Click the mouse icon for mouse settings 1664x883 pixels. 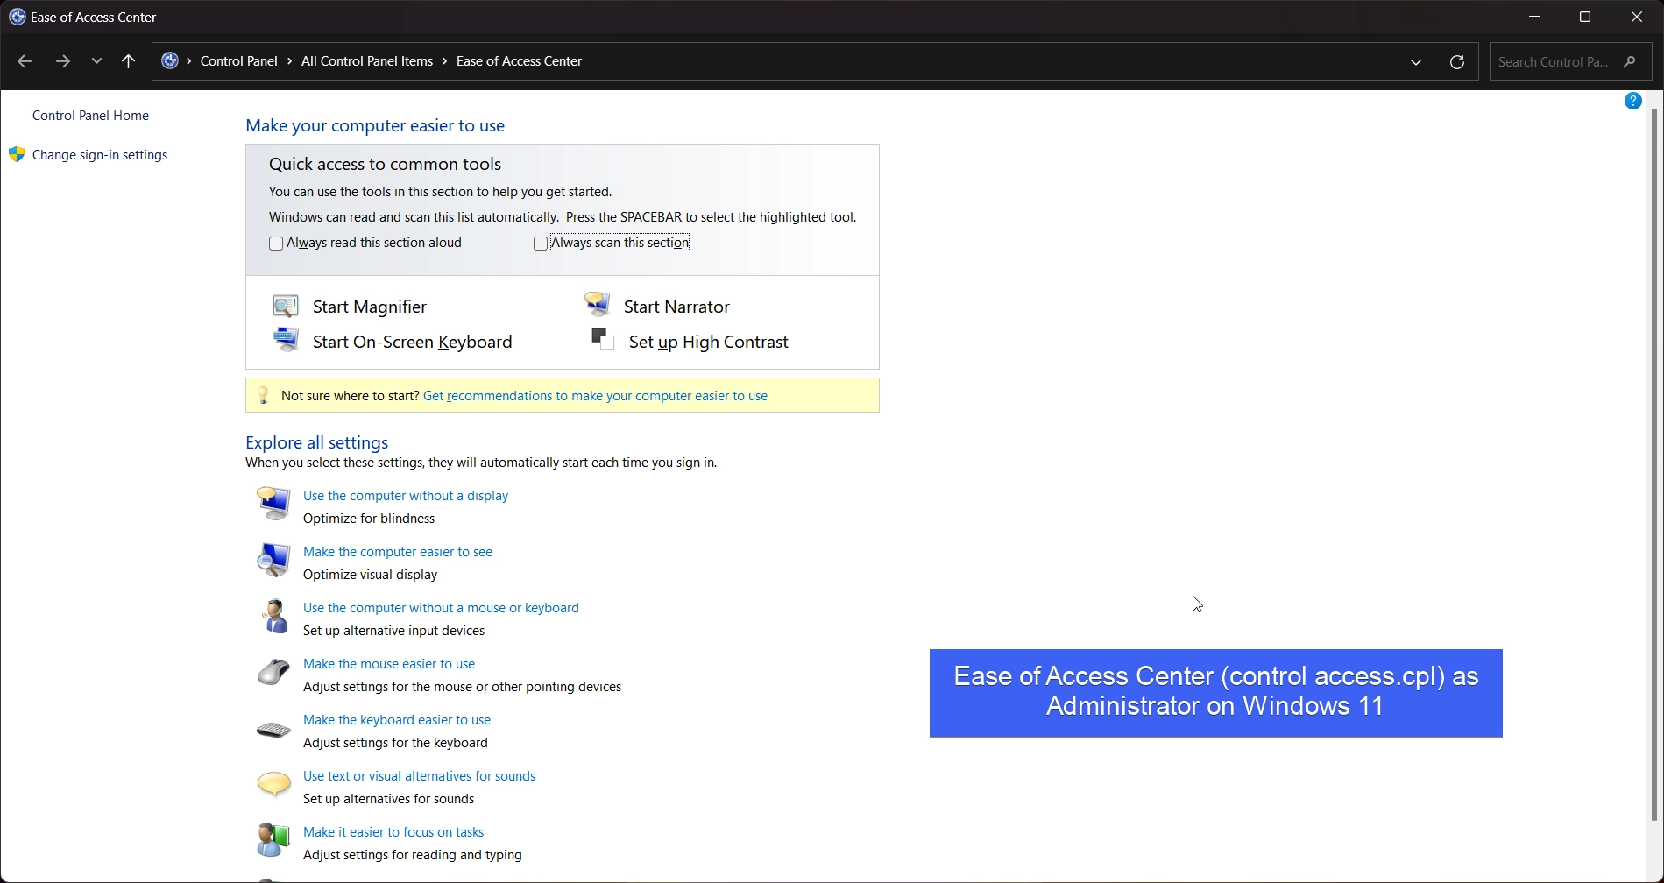273,672
